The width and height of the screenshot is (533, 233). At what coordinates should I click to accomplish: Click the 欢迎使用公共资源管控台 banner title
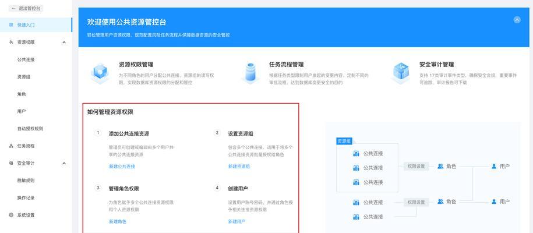(127, 23)
